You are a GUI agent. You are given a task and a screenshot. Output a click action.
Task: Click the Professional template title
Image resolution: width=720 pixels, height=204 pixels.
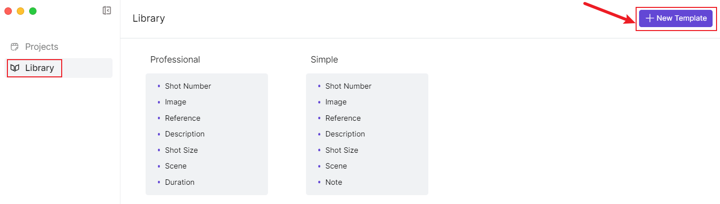pyautogui.click(x=175, y=60)
